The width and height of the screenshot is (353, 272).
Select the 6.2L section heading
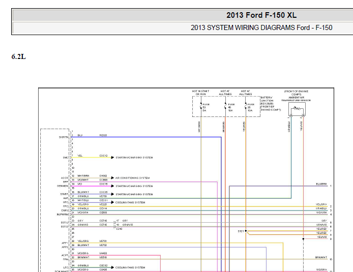(x=19, y=57)
